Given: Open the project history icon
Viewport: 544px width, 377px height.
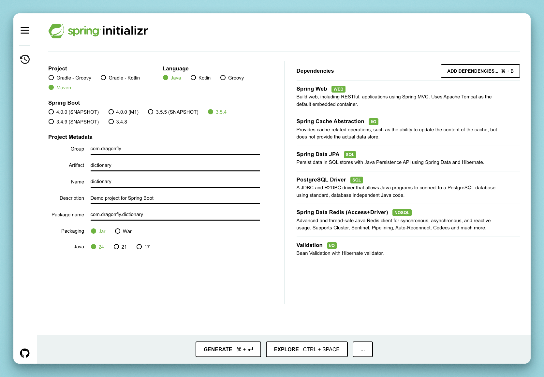Looking at the screenshot, I should (25, 59).
